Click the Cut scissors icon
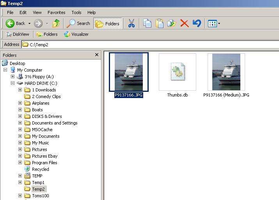 131,23
